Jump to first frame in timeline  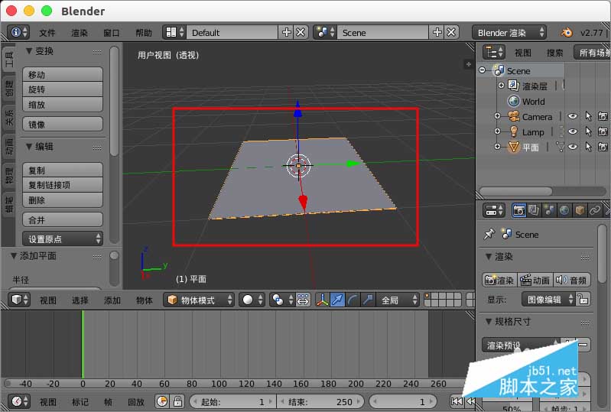coord(457,401)
